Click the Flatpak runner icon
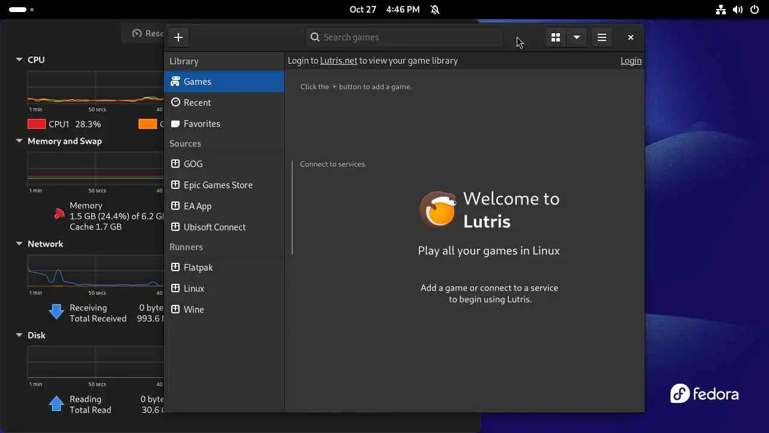The width and height of the screenshot is (769, 433). click(x=175, y=267)
